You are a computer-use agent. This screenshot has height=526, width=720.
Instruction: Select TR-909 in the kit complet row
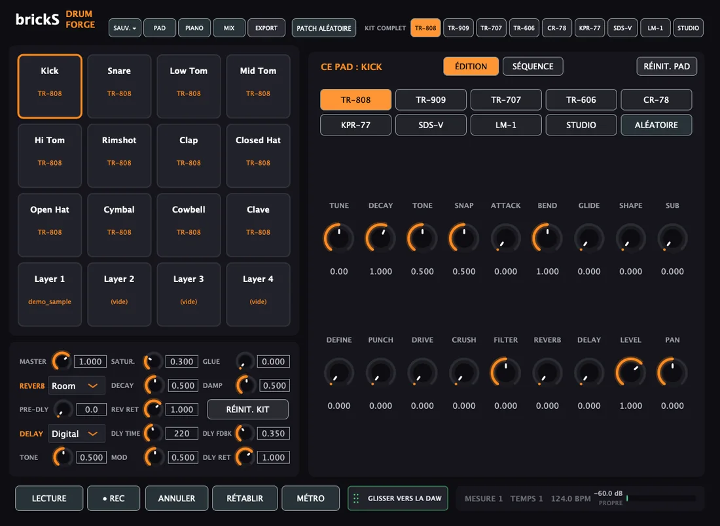(x=458, y=28)
